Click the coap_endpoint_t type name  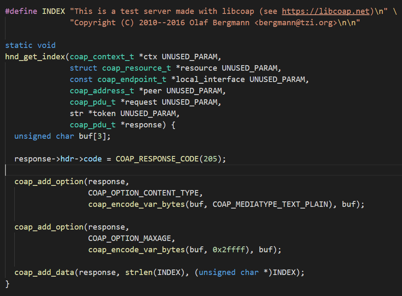tap(132, 79)
